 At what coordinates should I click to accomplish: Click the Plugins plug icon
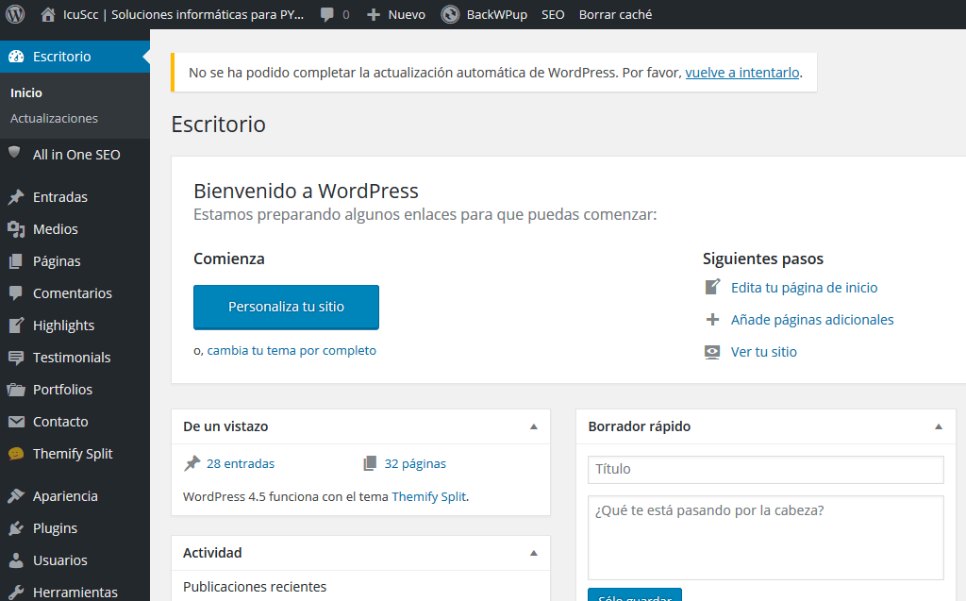coord(16,528)
